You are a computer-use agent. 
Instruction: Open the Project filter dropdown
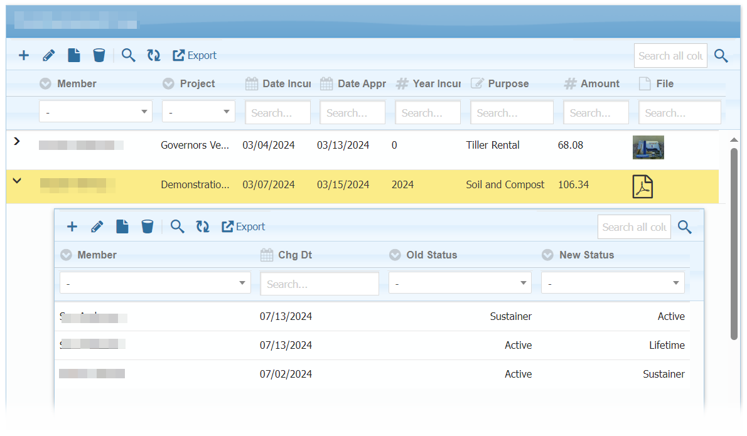[x=198, y=112]
